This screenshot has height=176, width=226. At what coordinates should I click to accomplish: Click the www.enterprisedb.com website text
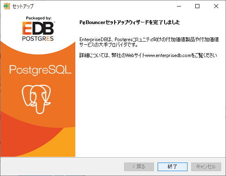pyautogui.click(x=168, y=55)
